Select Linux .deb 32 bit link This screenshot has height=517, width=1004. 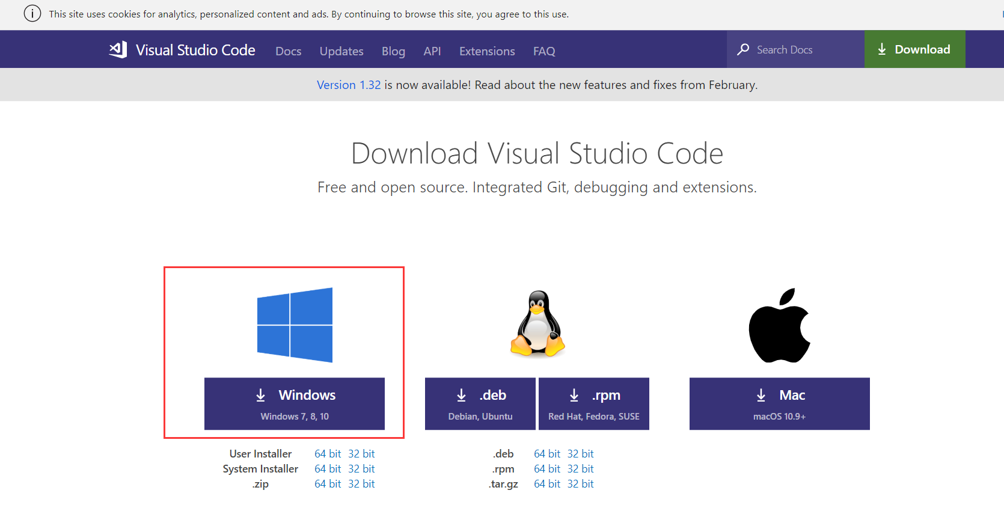coord(581,454)
